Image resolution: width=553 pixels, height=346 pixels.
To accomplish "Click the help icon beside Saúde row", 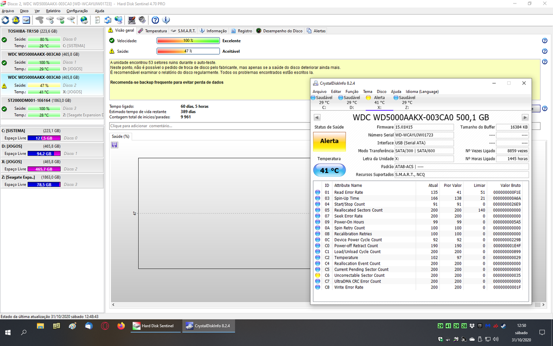I will point(545,51).
